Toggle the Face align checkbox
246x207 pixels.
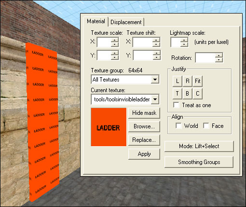[x=206, y=126]
